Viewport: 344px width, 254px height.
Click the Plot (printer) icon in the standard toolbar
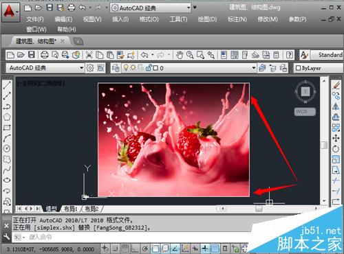tap(44, 55)
